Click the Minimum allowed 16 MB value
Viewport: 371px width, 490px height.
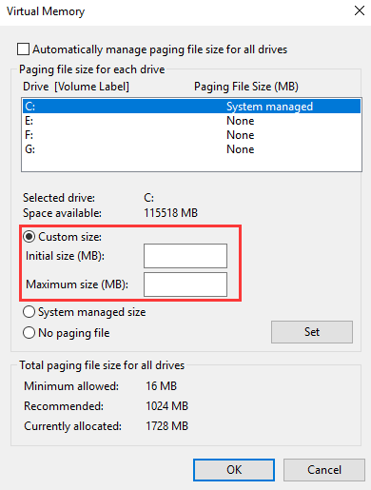tap(162, 386)
